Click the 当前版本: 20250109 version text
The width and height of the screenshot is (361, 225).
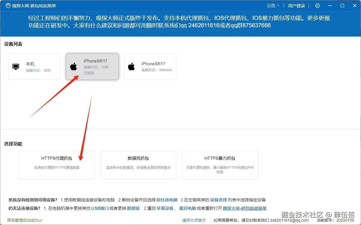(x=335, y=220)
